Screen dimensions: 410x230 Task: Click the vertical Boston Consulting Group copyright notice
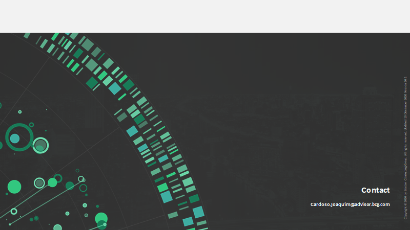click(x=405, y=148)
